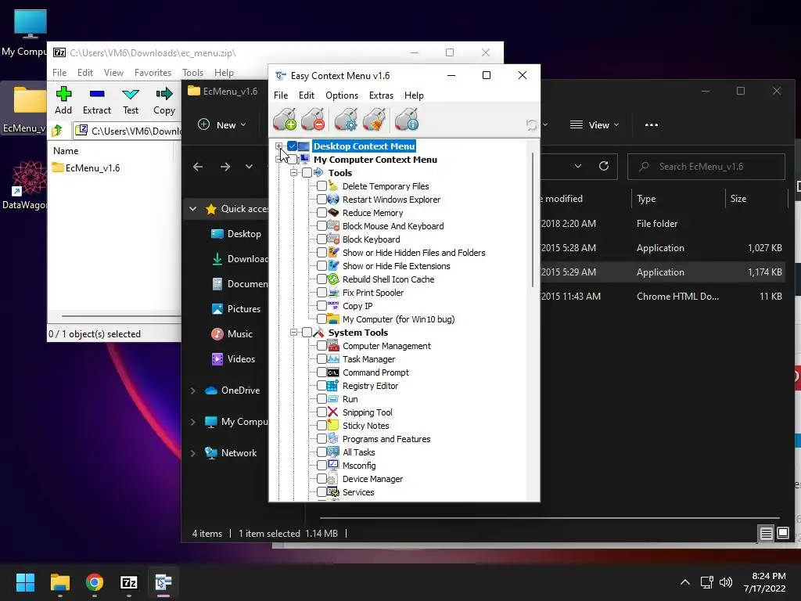Viewport: 801px width, 601px height.
Task: Open the View dropdown in File Explorer
Action: [594, 124]
